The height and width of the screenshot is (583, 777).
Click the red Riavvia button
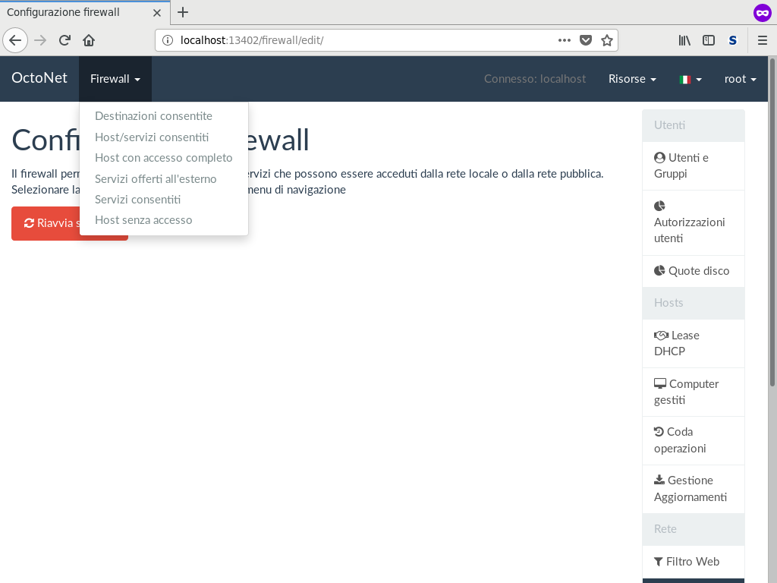46,223
